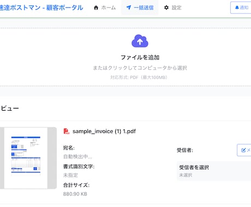Open the ホーム navigation tab

point(105,8)
